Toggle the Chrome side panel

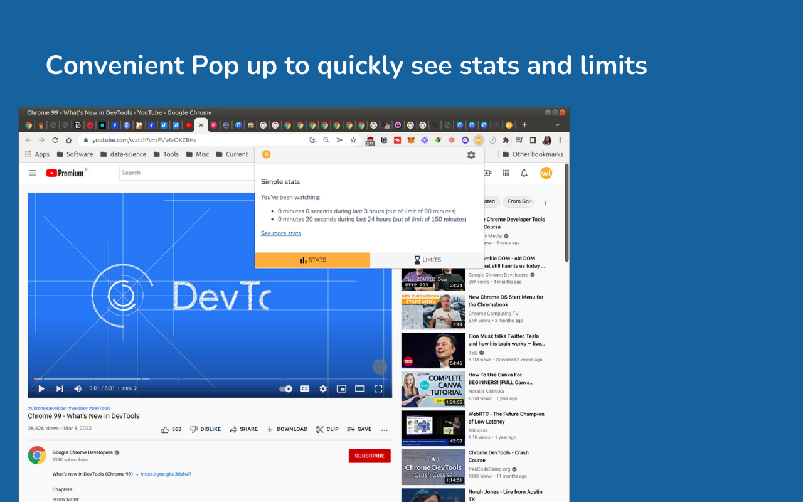pyautogui.click(x=533, y=140)
